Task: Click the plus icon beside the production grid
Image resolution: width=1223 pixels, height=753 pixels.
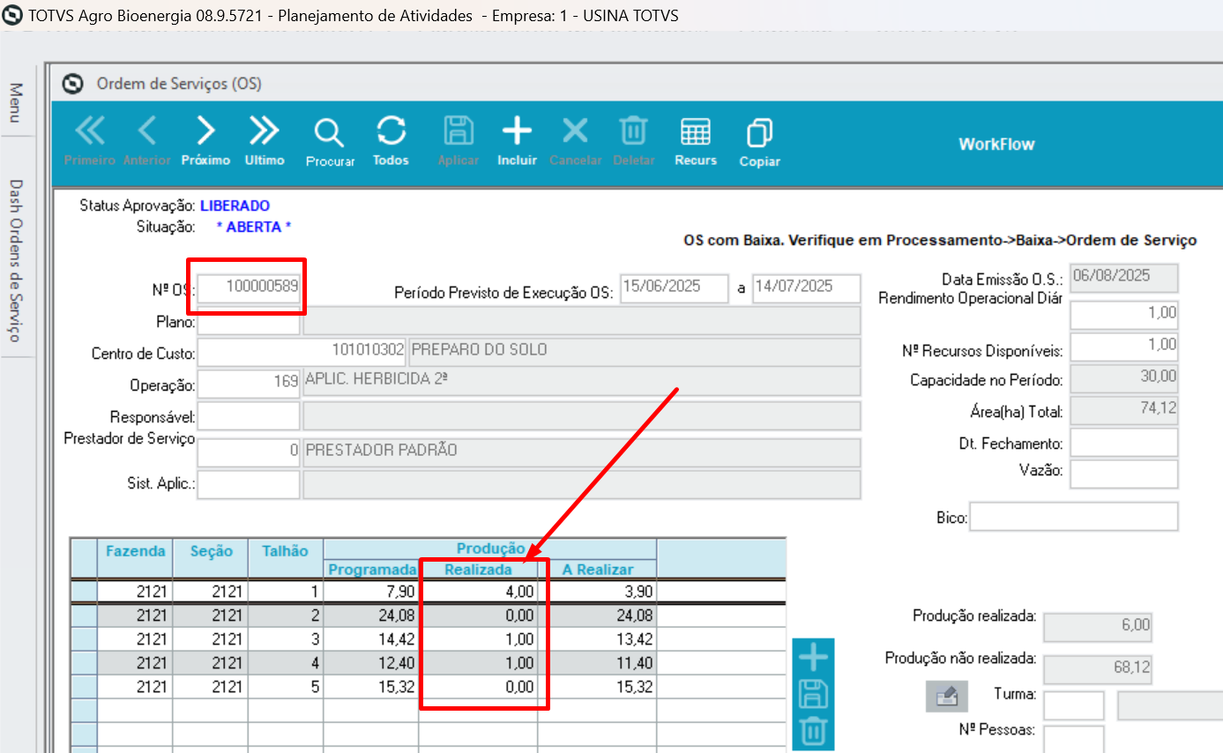Action: [x=813, y=658]
